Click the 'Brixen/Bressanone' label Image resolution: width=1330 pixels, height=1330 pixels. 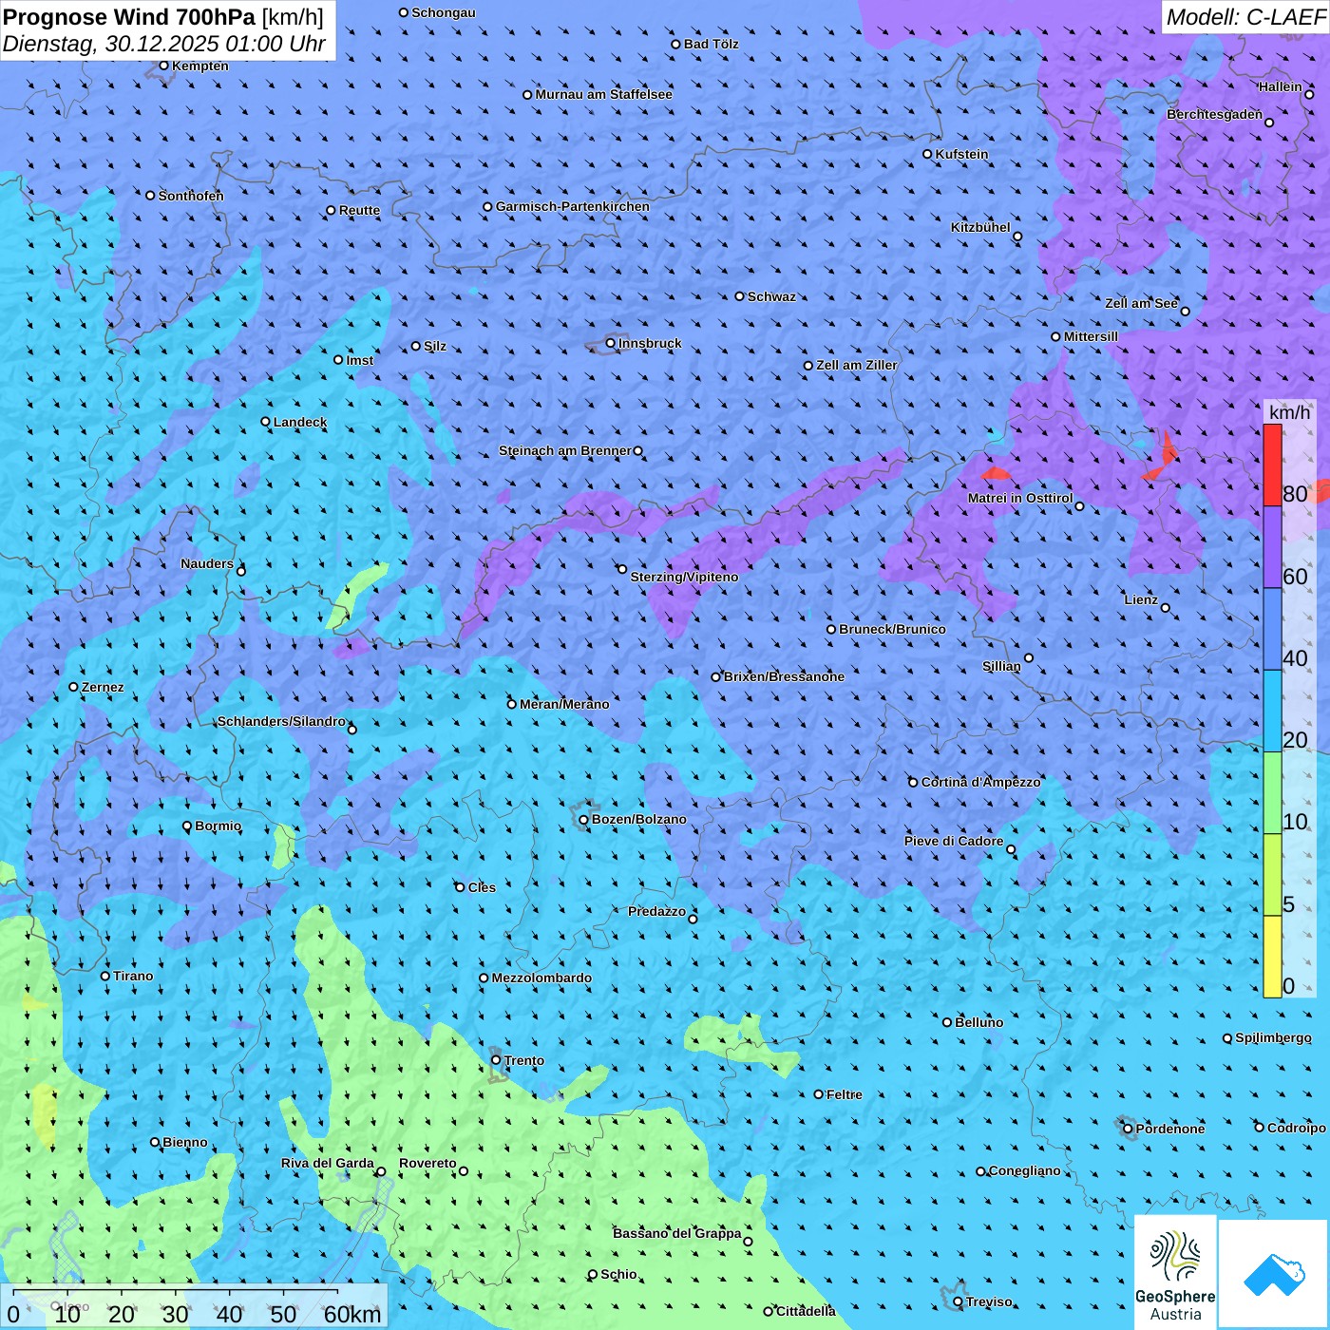(784, 676)
